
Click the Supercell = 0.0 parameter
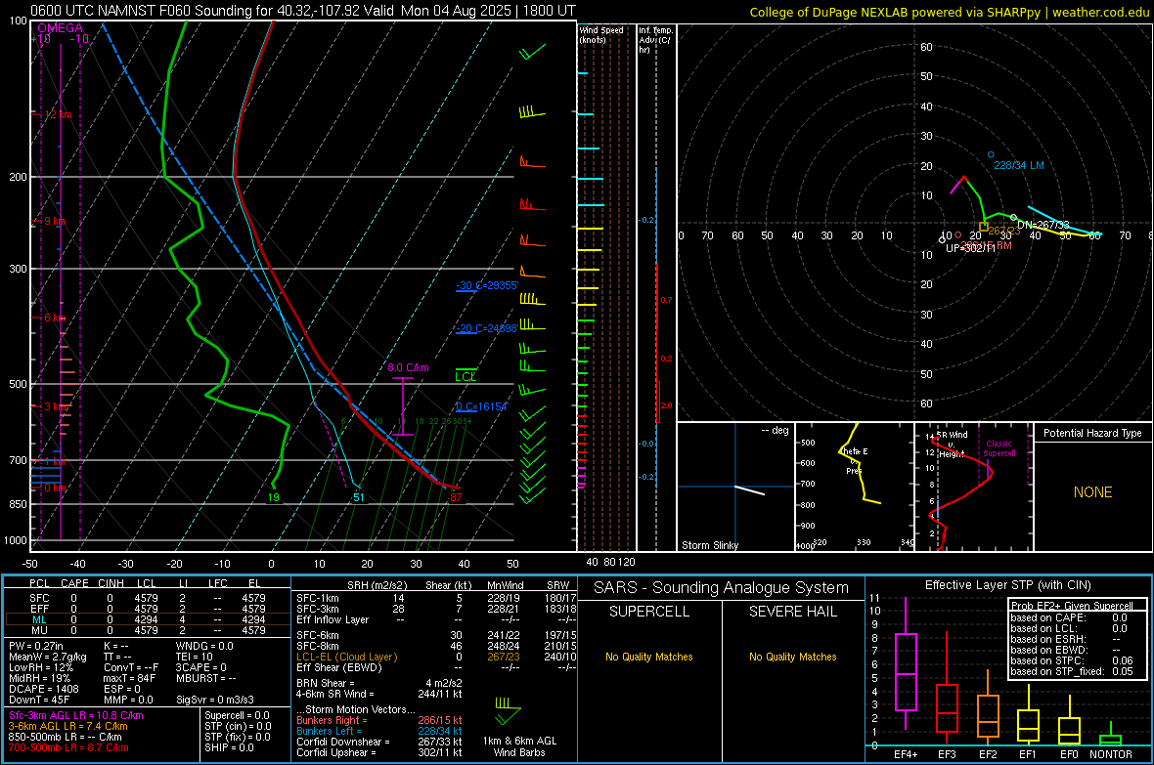237,716
